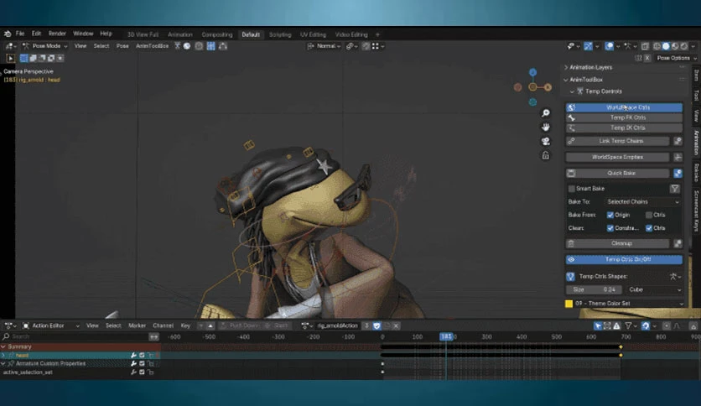This screenshot has width=701, height=406.
Task: Switch to the UV Editing workspace tab
Action: pyautogui.click(x=313, y=34)
